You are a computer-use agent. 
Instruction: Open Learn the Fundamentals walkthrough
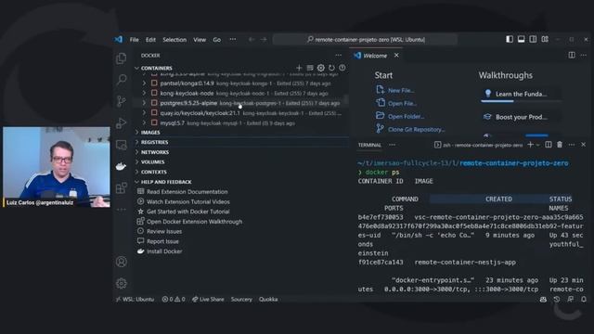[x=521, y=94]
